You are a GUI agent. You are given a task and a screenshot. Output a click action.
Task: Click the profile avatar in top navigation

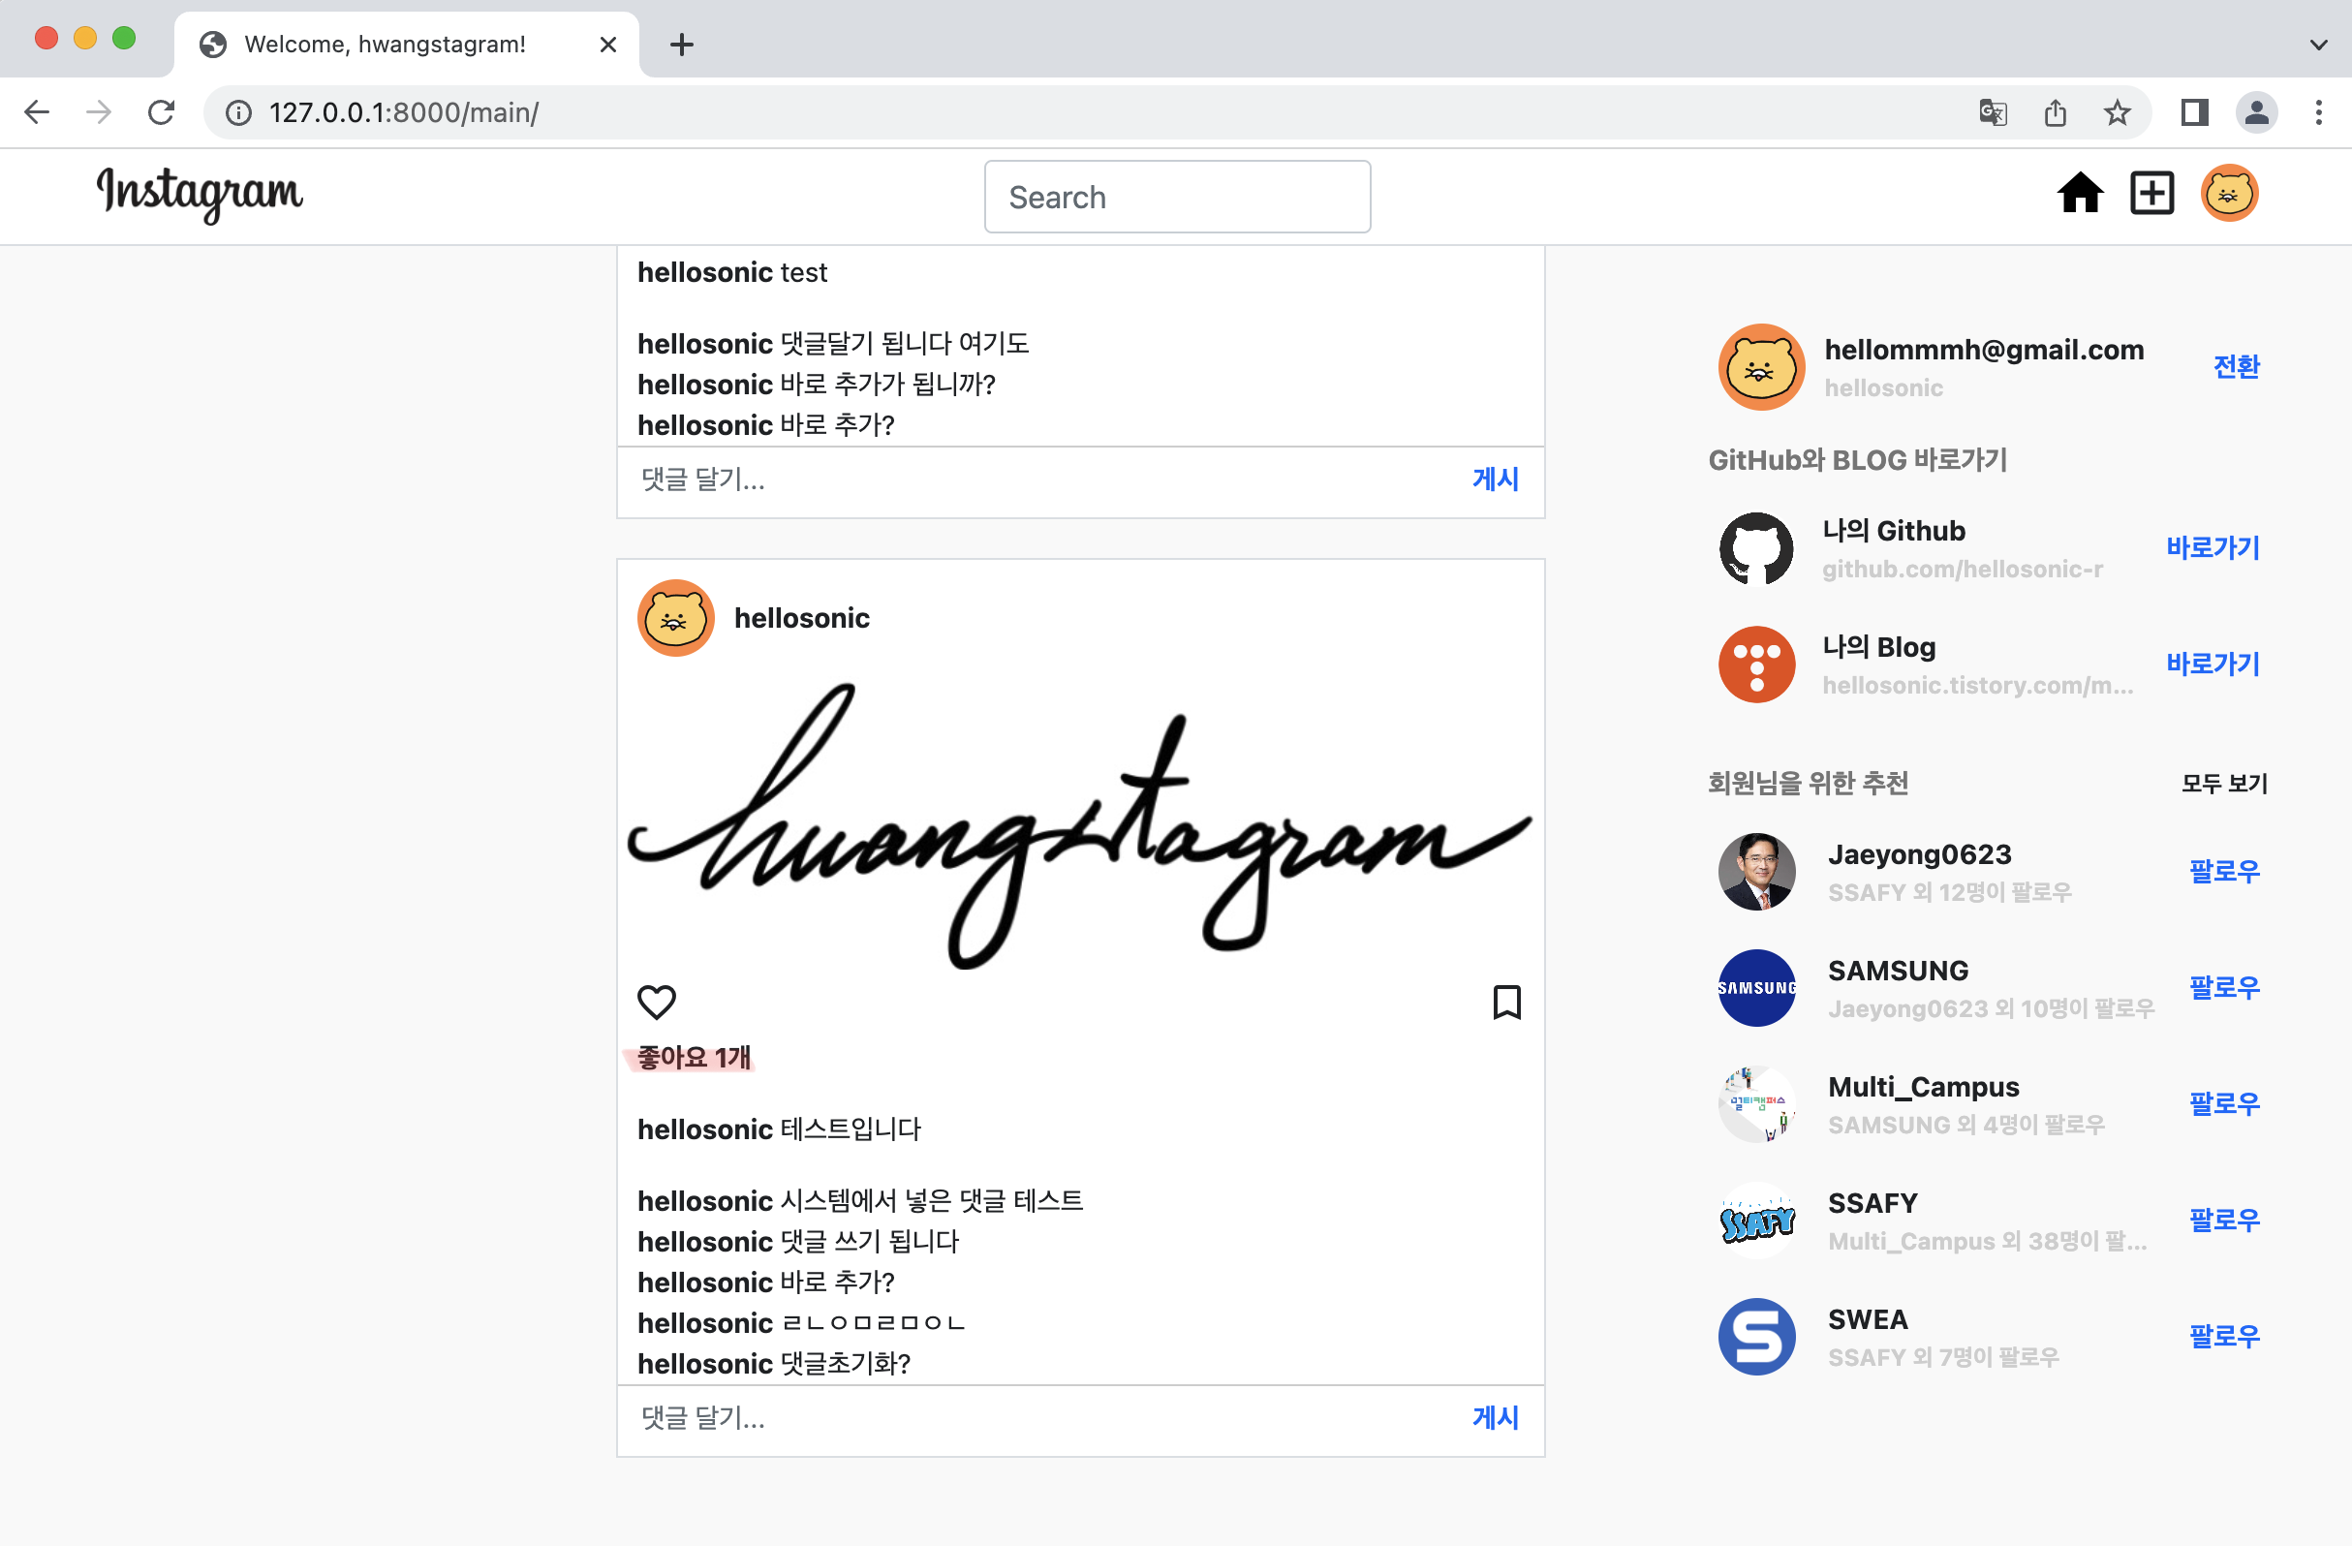point(2227,193)
